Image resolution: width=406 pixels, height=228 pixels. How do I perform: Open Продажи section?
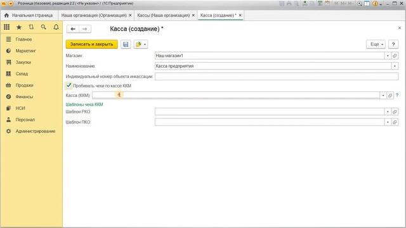point(31,85)
